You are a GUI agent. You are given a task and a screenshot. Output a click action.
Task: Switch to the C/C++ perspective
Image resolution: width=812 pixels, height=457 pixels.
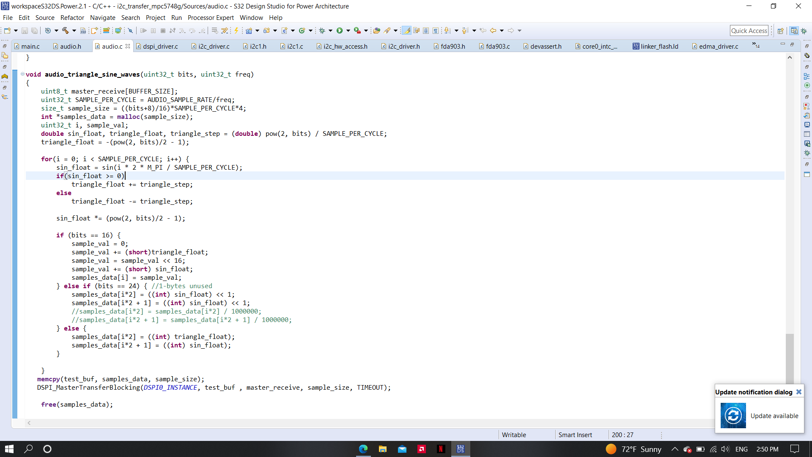[x=794, y=30]
